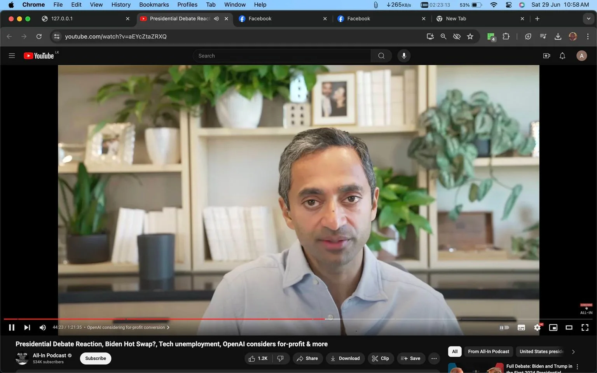Open the History menu
Image resolution: width=597 pixels, height=373 pixels.
point(121,5)
